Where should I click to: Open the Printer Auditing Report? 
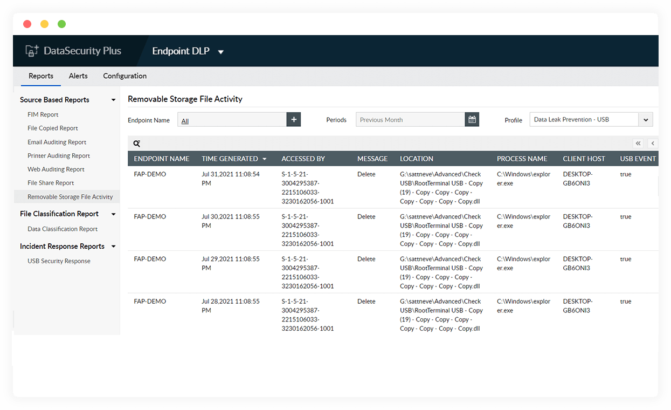pos(59,156)
